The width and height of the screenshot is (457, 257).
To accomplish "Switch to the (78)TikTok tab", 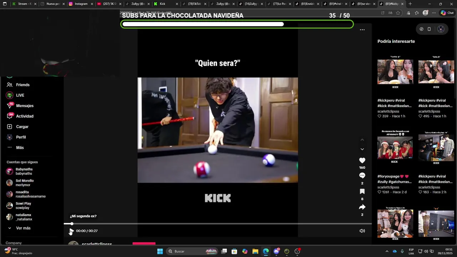I will tap(194, 4).
